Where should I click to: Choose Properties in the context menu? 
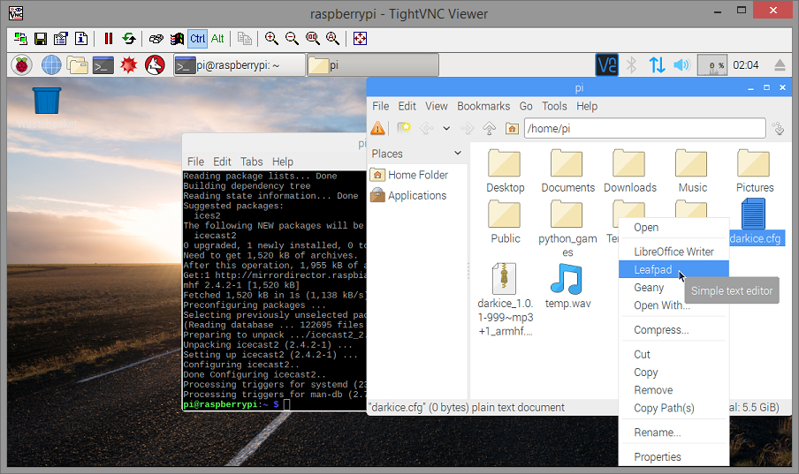673,456
